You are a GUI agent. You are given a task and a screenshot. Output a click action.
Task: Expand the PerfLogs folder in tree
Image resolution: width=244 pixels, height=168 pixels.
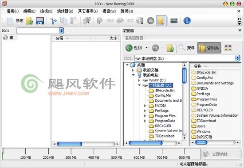pyautogui.click(x=145, y=111)
